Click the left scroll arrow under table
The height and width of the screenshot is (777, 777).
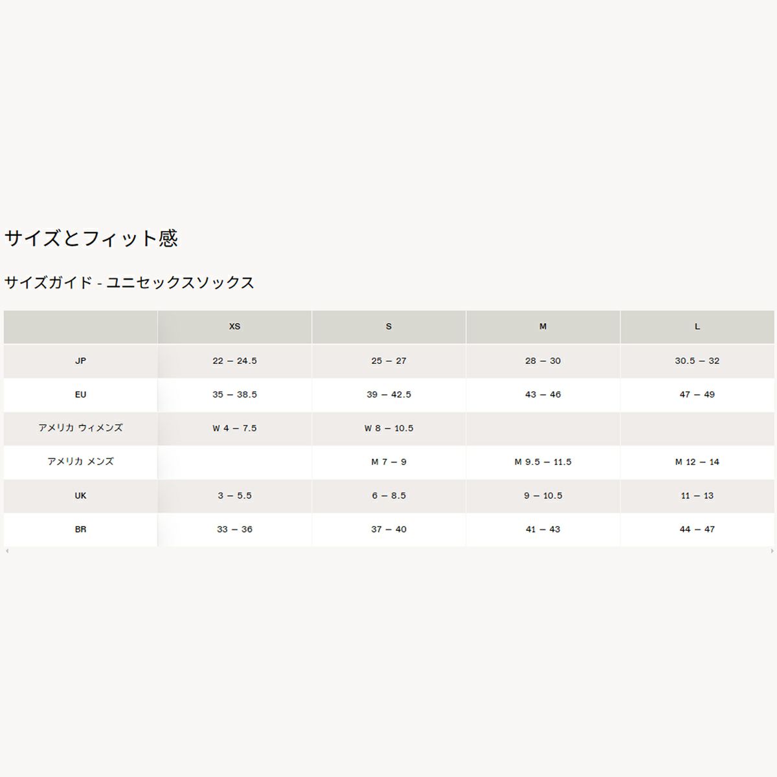tap(6, 551)
